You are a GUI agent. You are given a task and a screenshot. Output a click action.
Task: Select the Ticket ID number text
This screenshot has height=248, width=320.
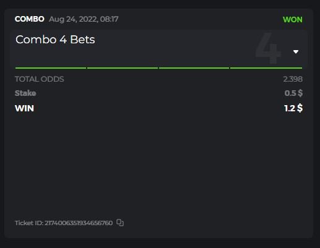[x=79, y=223]
